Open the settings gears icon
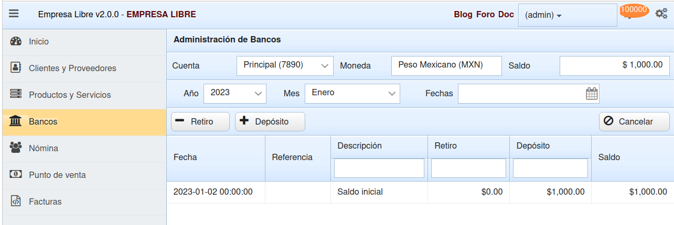Screen dimensions: 674x225 [661, 14]
